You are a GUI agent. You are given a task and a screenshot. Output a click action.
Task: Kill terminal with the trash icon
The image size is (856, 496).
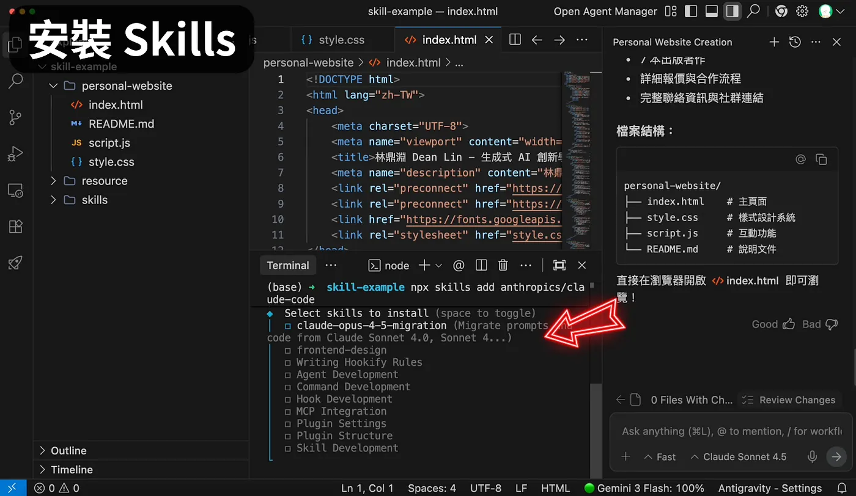coord(503,265)
